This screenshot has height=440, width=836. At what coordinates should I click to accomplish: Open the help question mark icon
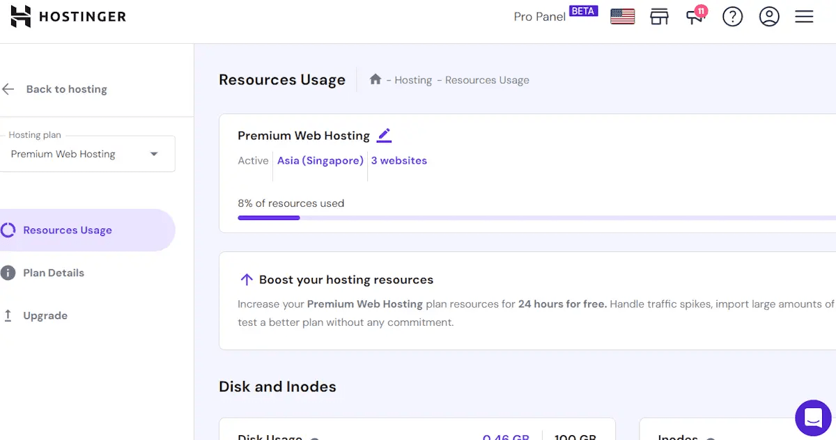tap(732, 16)
